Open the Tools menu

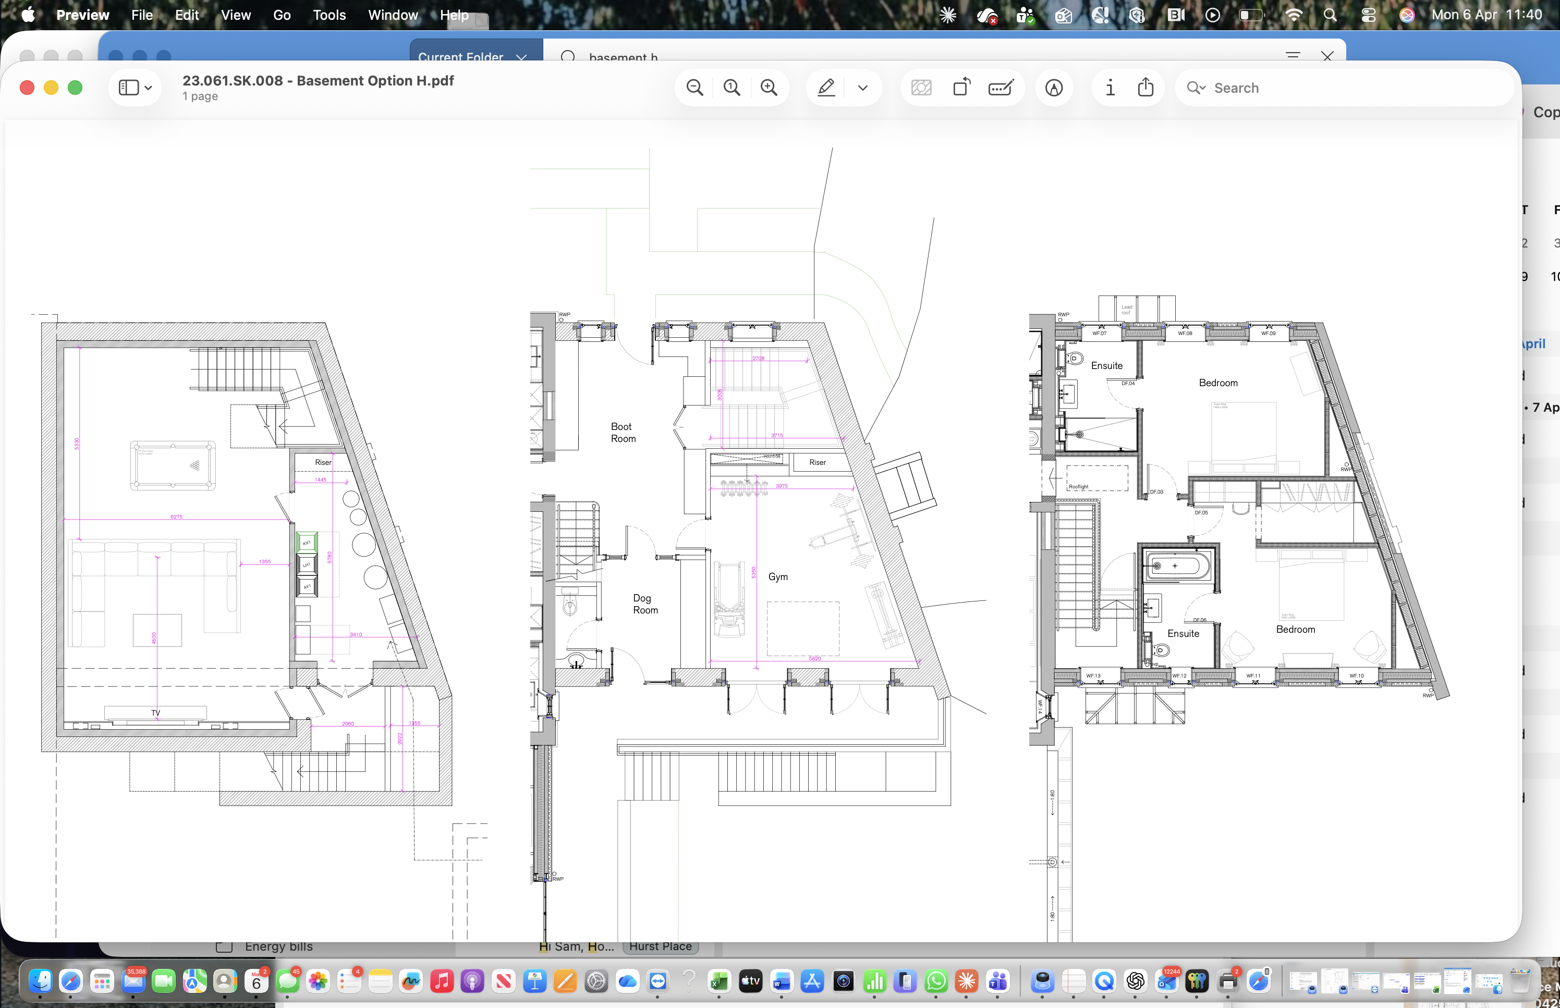328,15
